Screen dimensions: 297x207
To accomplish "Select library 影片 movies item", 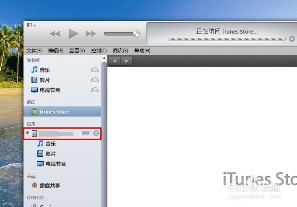I will point(63,80).
